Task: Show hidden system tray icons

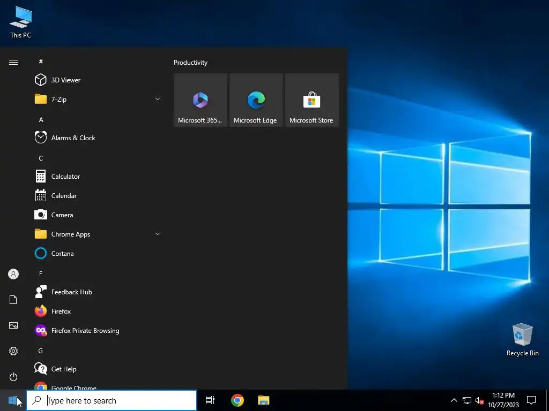Action: [454, 400]
